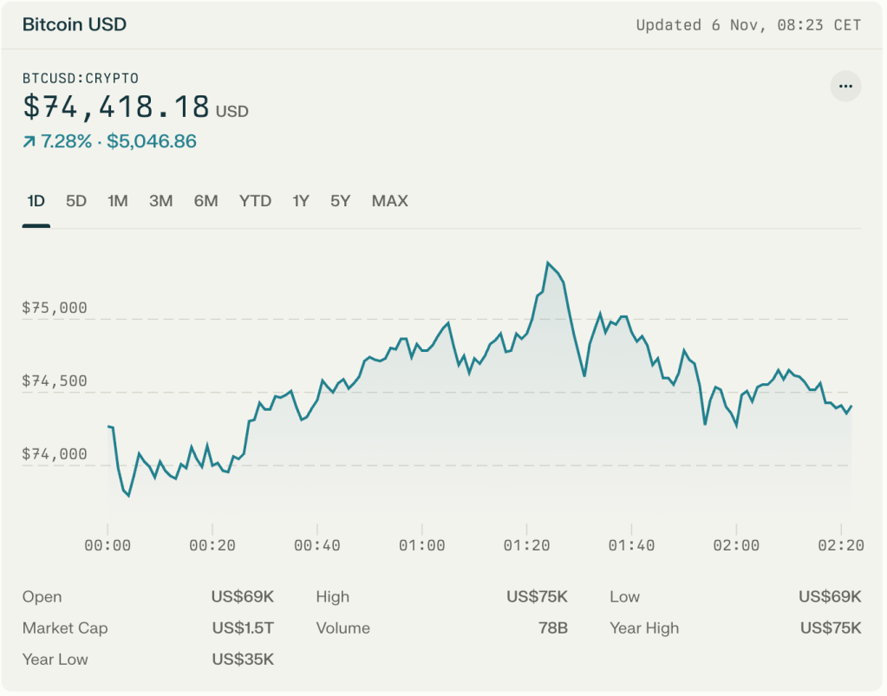This screenshot has width=887, height=696.
Task: Select the MAX timeframe option
Action: [x=388, y=200]
